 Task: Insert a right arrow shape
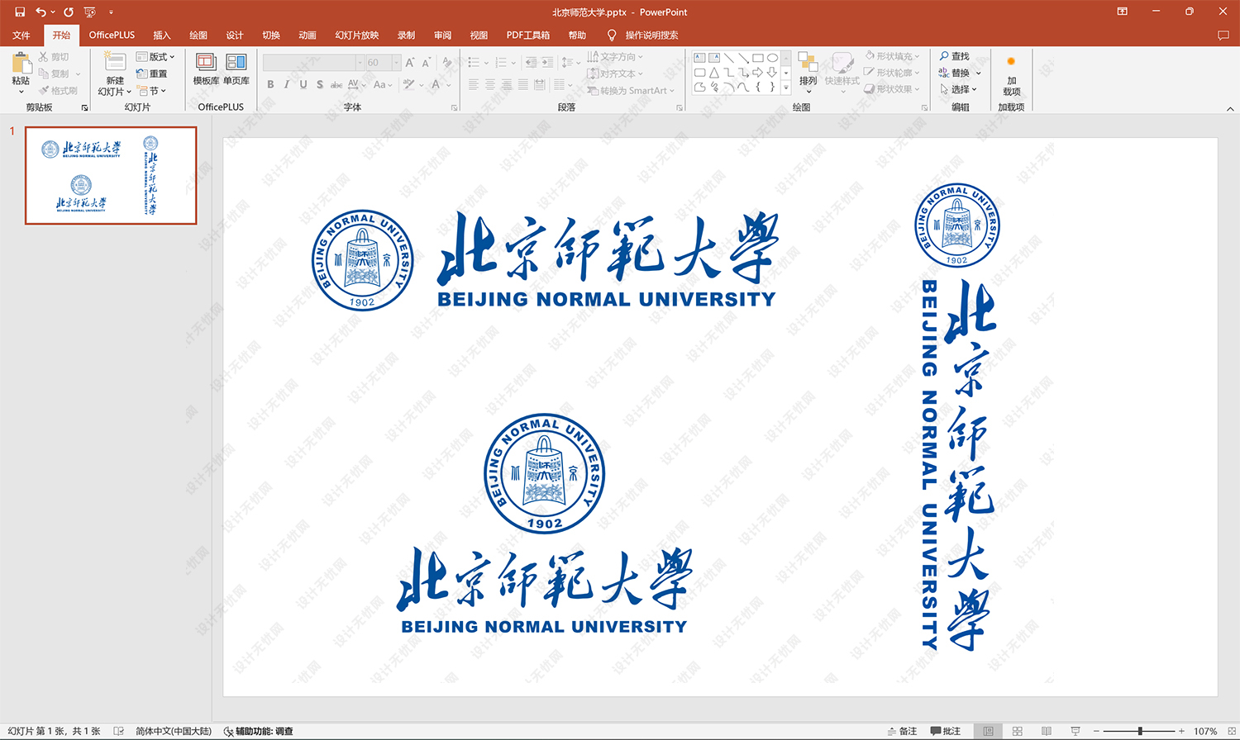757,73
